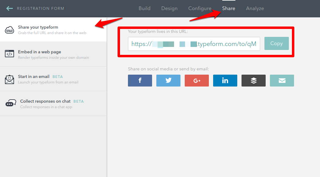Switch to the Configure tab
The image size is (320, 177).
pyautogui.click(x=200, y=8)
